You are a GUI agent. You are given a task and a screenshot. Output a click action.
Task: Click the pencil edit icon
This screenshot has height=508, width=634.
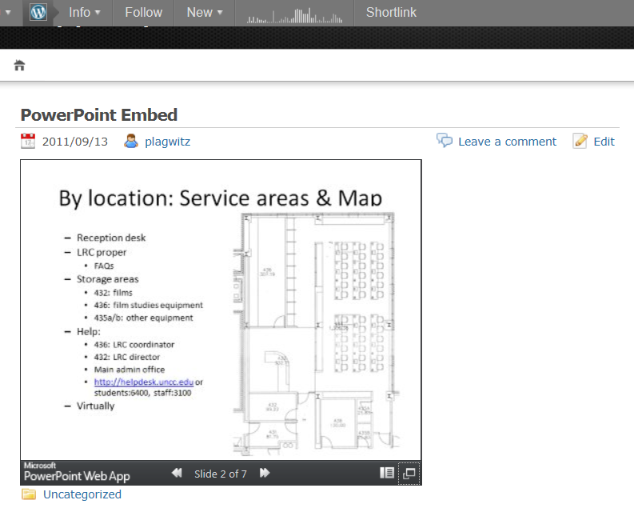coord(580,141)
